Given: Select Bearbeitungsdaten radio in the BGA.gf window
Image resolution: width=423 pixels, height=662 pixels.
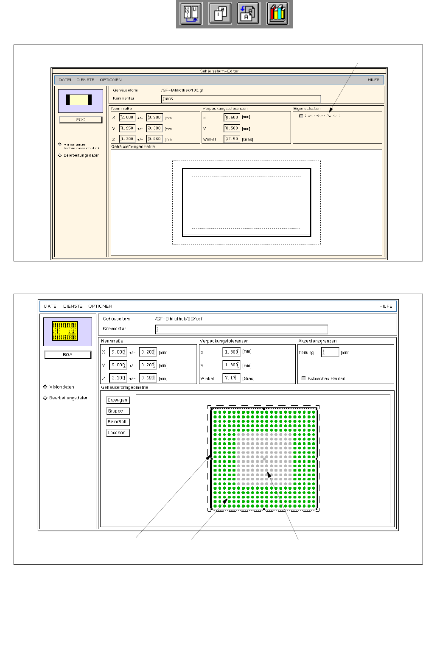Looking at the screenshot, I should (45, 398).
